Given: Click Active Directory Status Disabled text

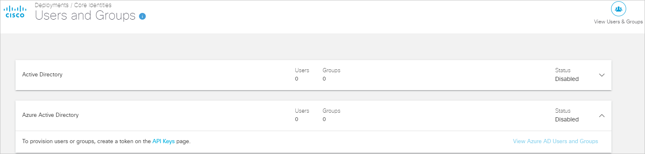Looking at the screenshot, I should click(567, 79).
